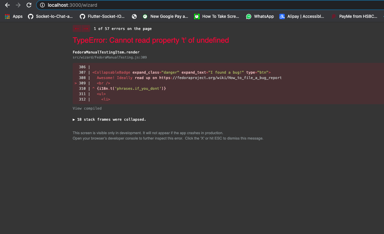Show the previous error in overlay
The height and width of the screenshot is (234, 384).
77,29
